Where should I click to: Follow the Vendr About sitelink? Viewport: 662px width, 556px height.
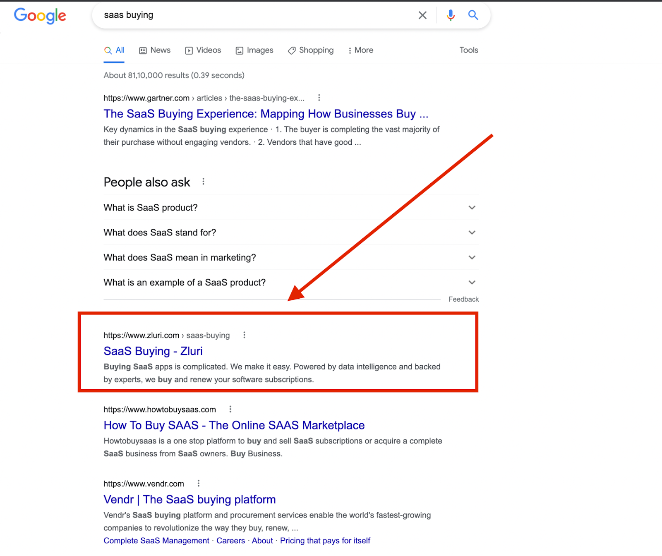pyautogui.click(x=262, y=541)
